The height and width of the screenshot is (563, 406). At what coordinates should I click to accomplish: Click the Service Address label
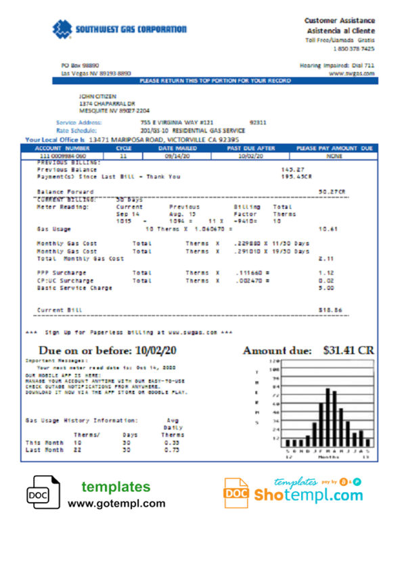(78, 122)
